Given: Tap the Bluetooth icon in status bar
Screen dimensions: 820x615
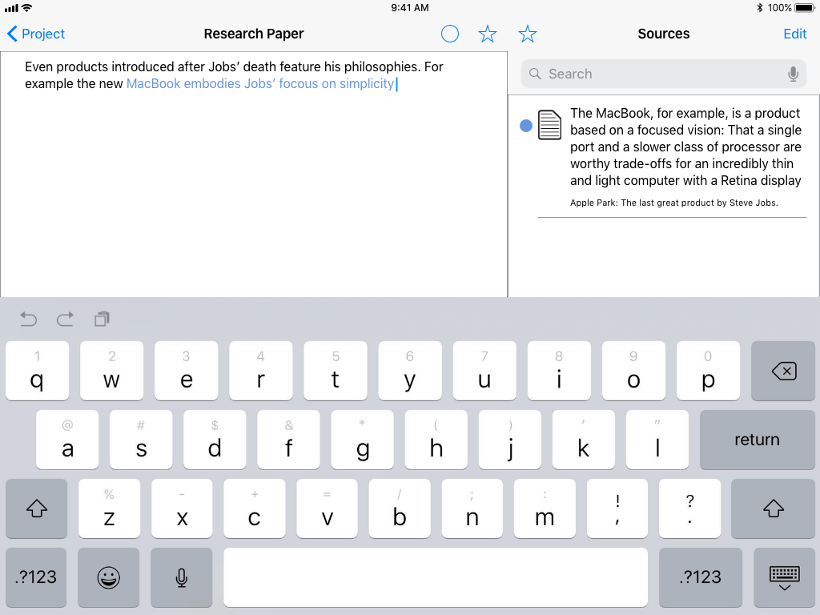Looking at the screenshot, I should (760, 8).
